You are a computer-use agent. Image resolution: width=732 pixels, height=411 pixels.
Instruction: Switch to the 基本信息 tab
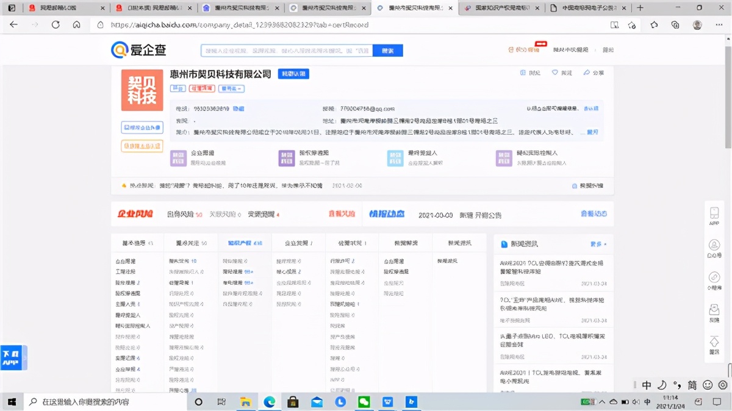pyautogui.click(x=135, y=242)
